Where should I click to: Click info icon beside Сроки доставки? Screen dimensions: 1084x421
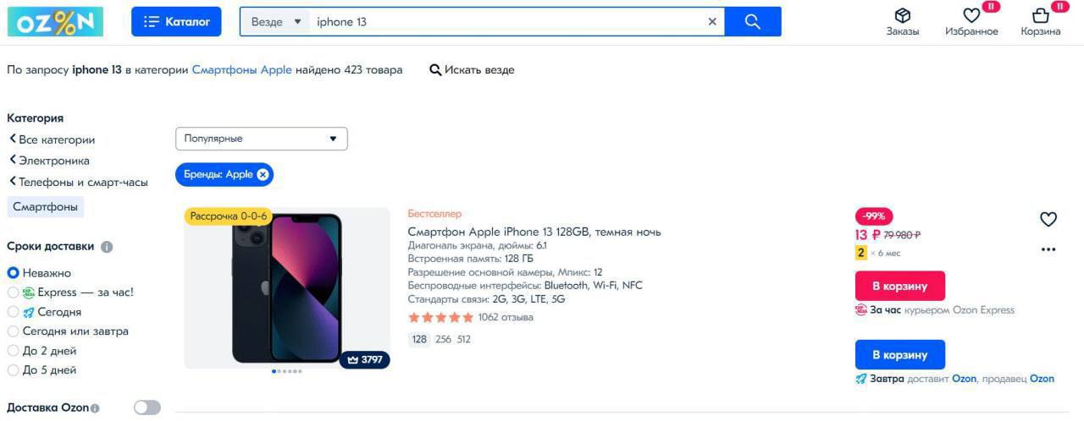[x=107, y=247]
